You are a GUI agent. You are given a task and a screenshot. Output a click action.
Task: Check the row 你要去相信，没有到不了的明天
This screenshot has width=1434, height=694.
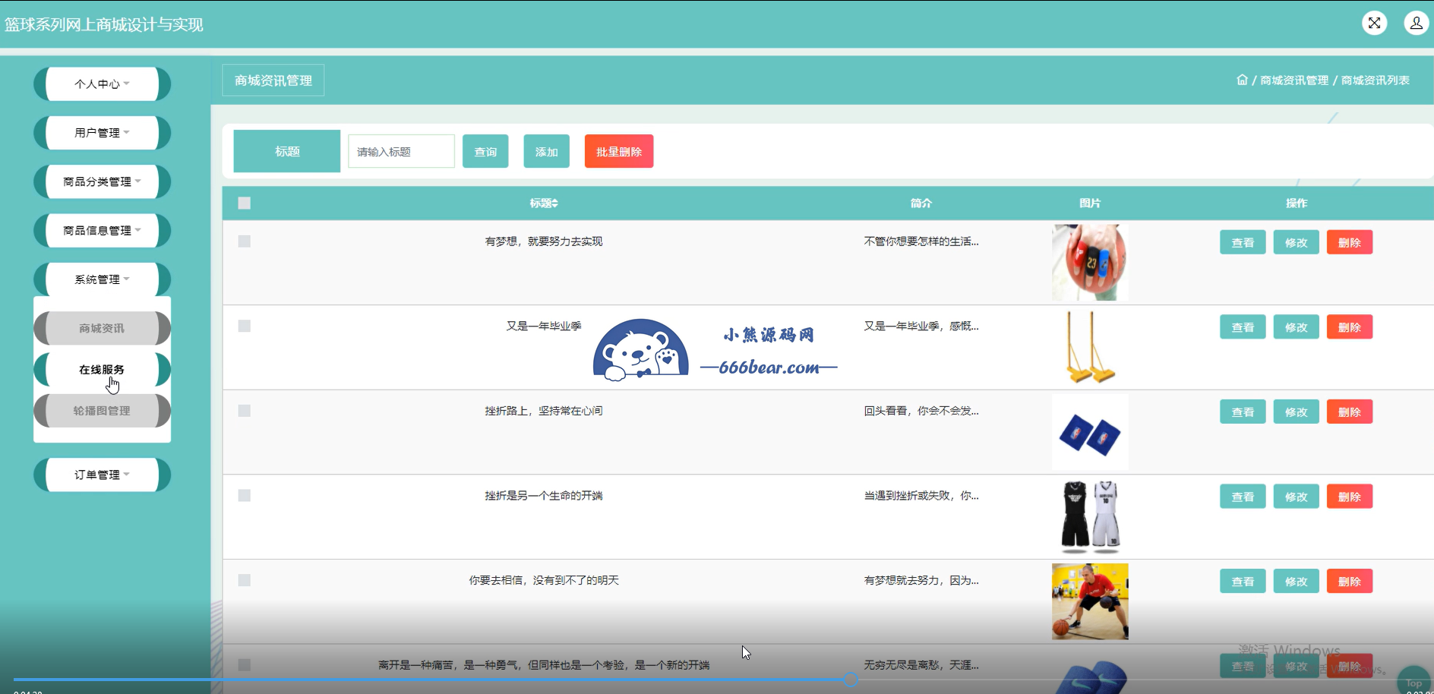pos(244,580)
